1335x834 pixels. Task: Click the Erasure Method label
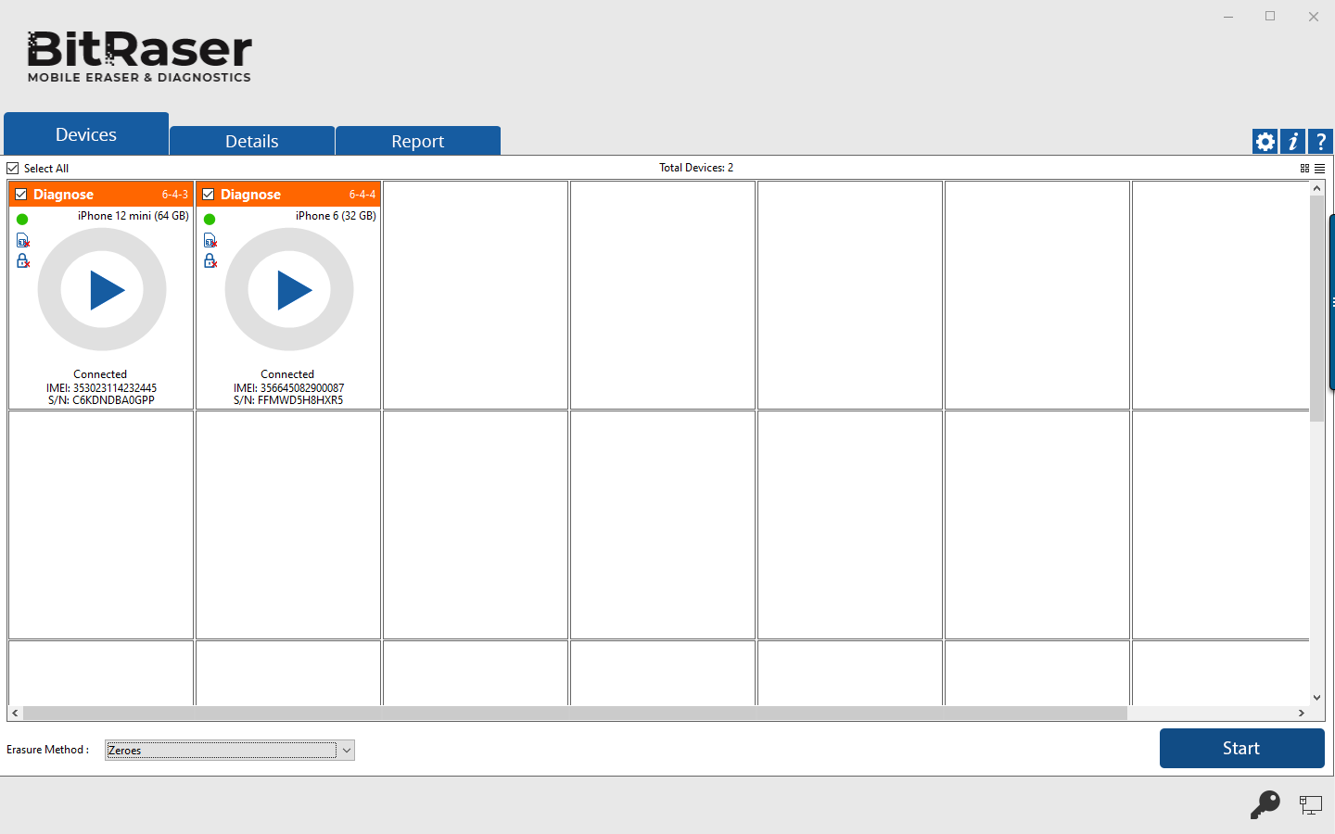(48, 750)
